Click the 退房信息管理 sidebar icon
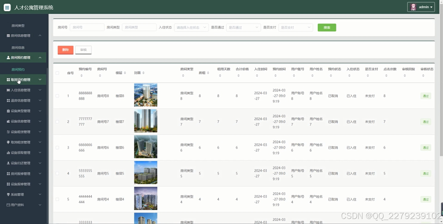This screenshot has height=224, width=443. point(8,101)
